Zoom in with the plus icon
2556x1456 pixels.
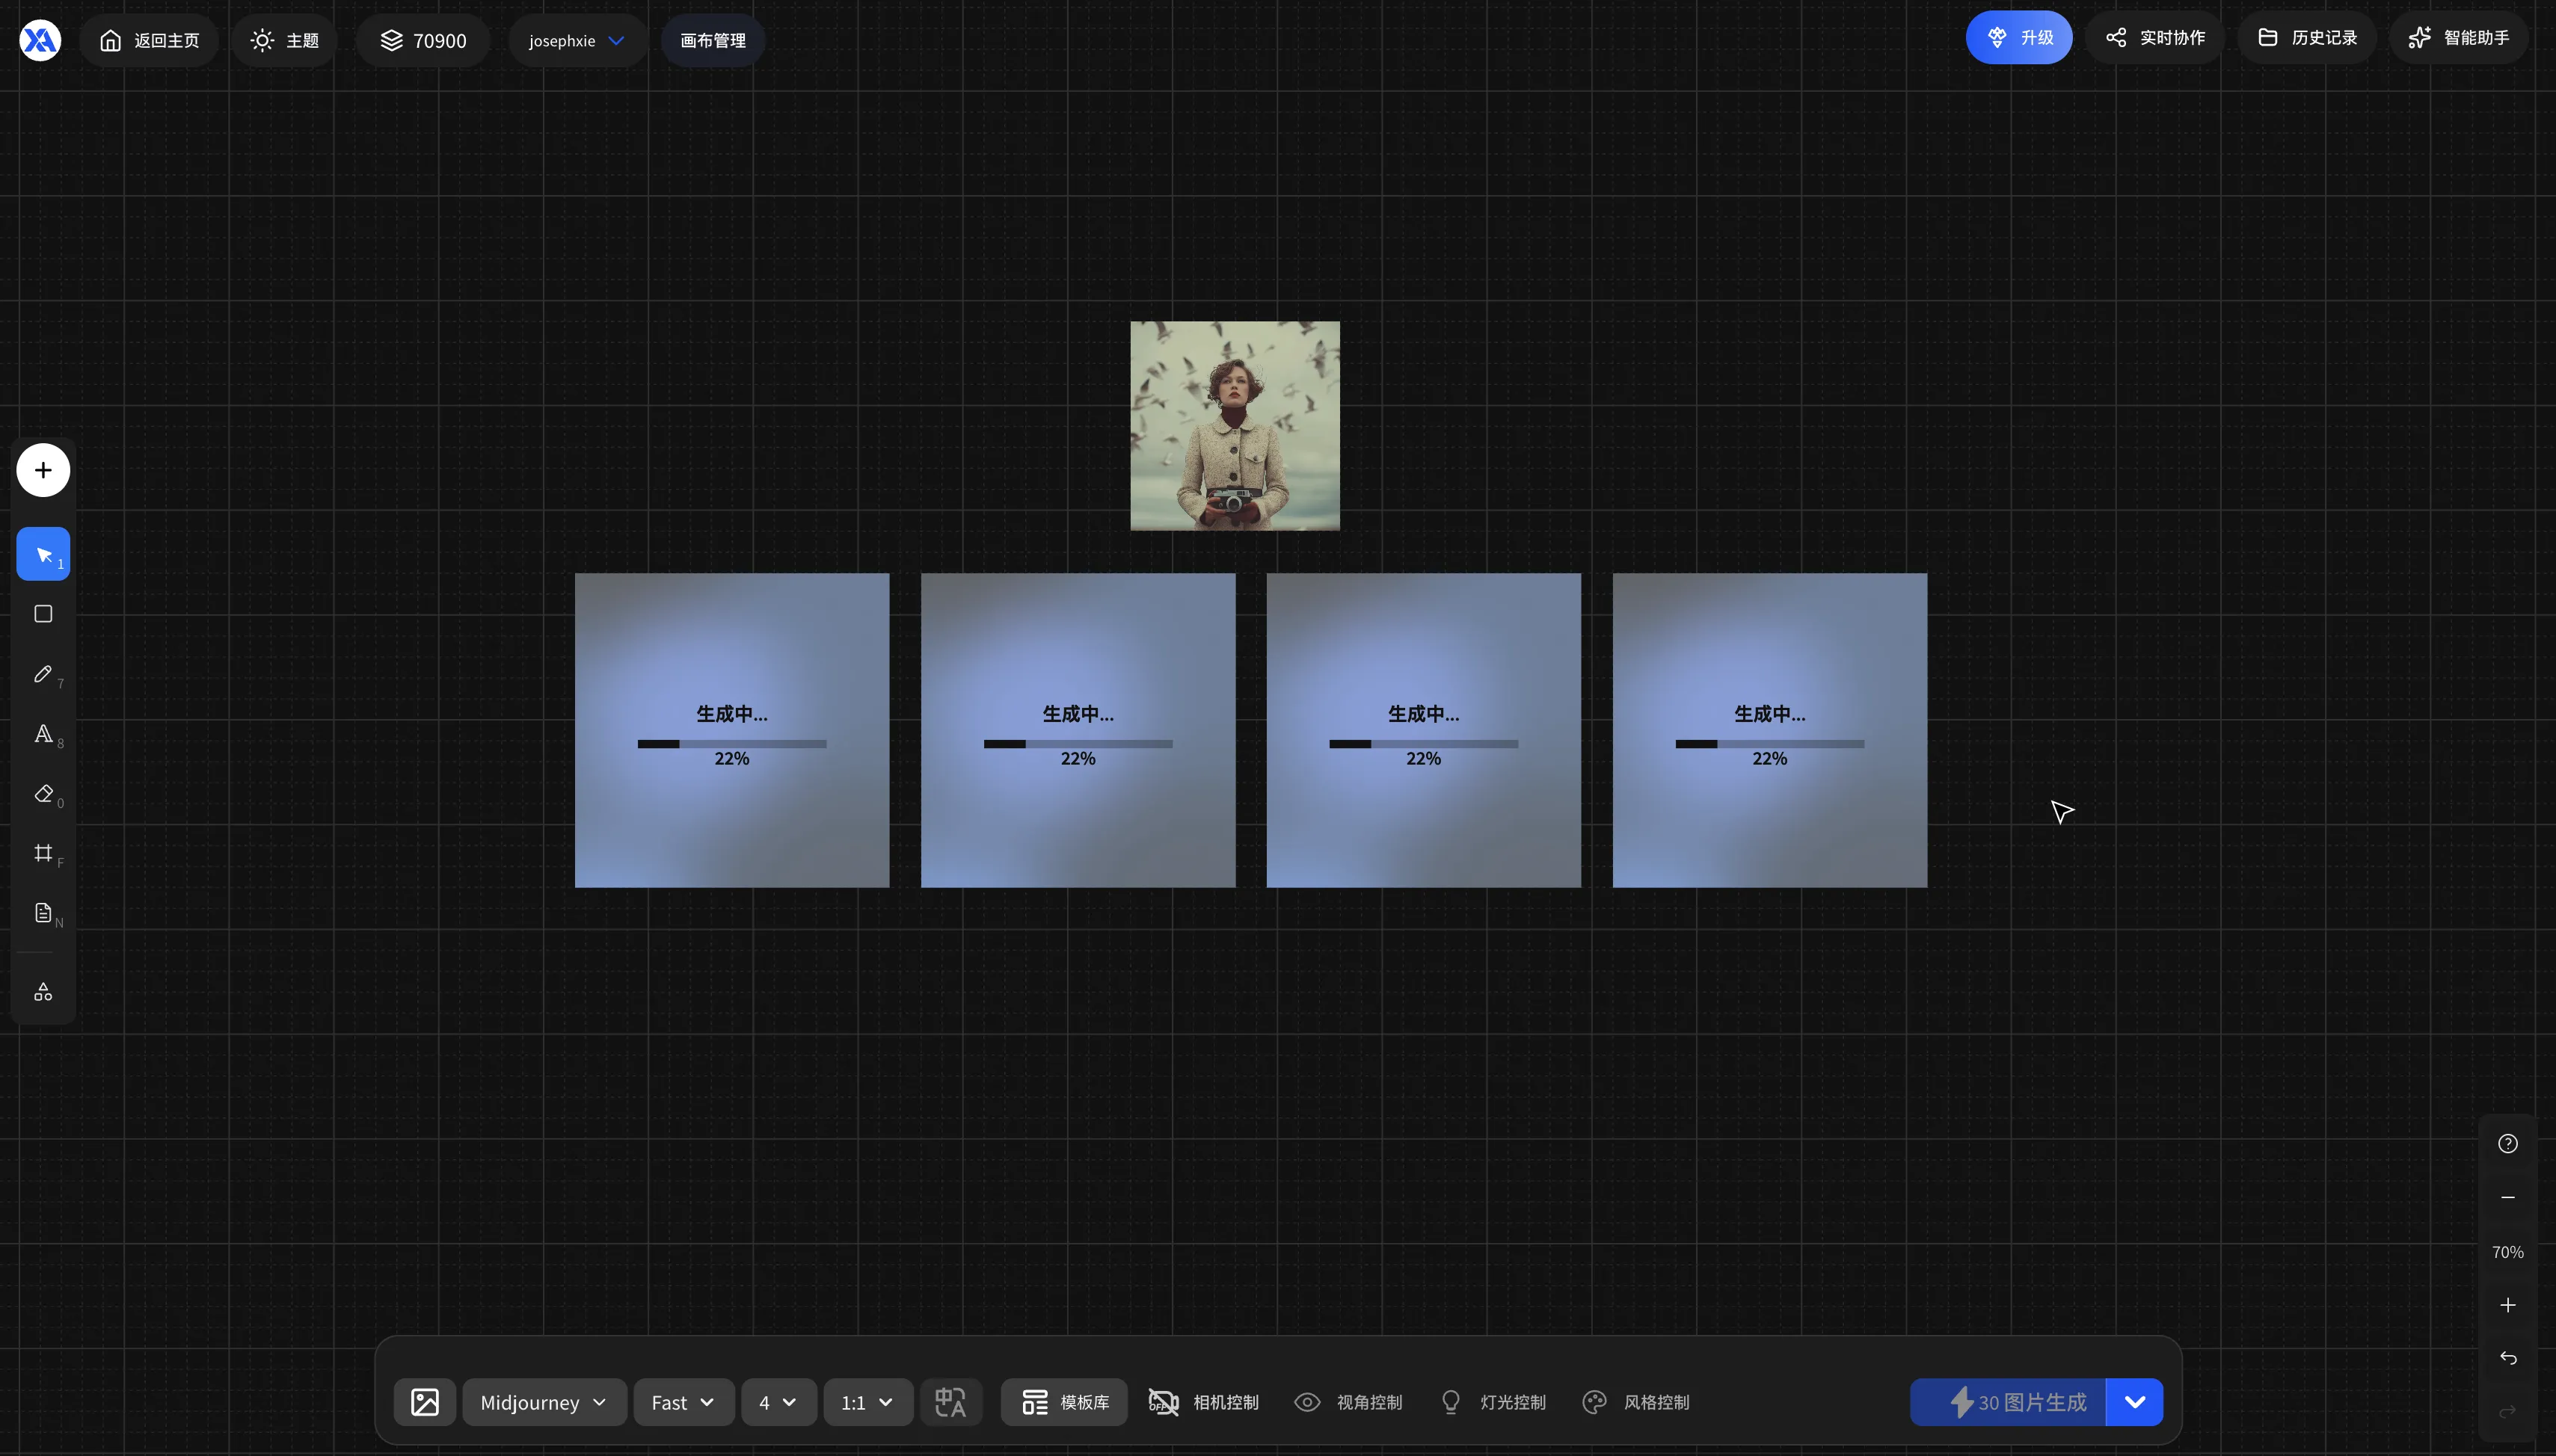click(x=2508, y=1305)
